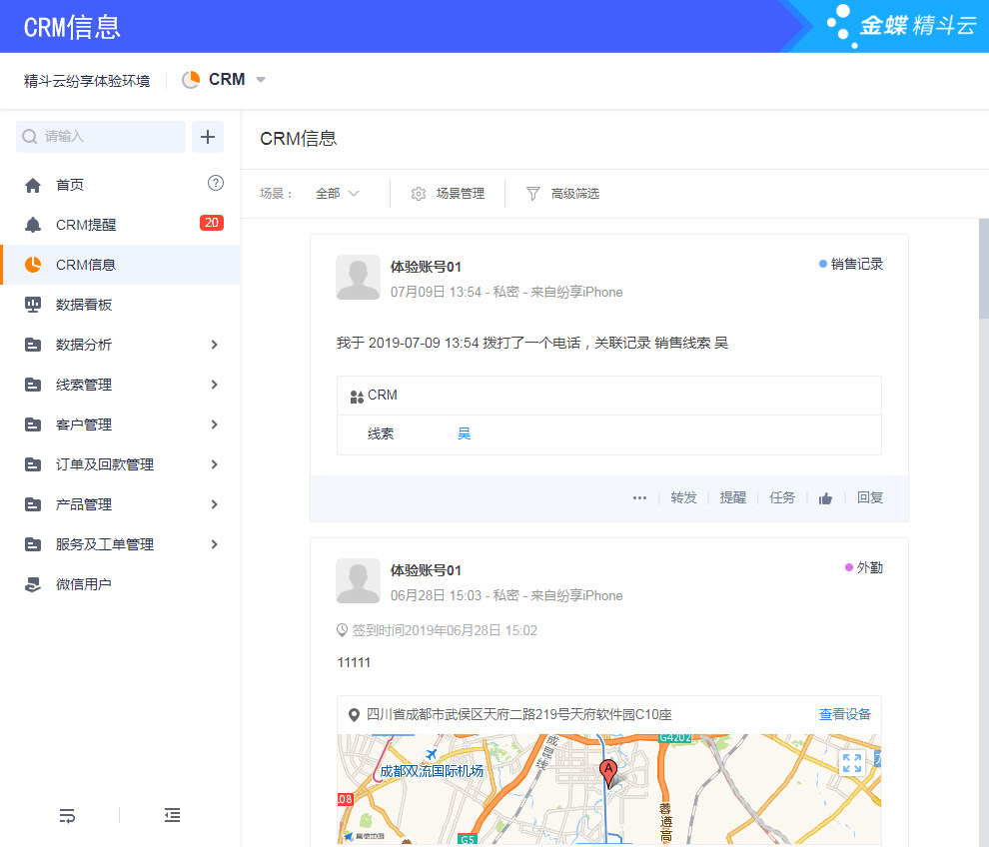Click the collapse sidebar icon at bottom

point(172,815)
